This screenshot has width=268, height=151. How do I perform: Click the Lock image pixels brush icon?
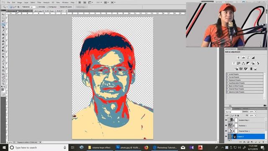[x=233, y=116]
